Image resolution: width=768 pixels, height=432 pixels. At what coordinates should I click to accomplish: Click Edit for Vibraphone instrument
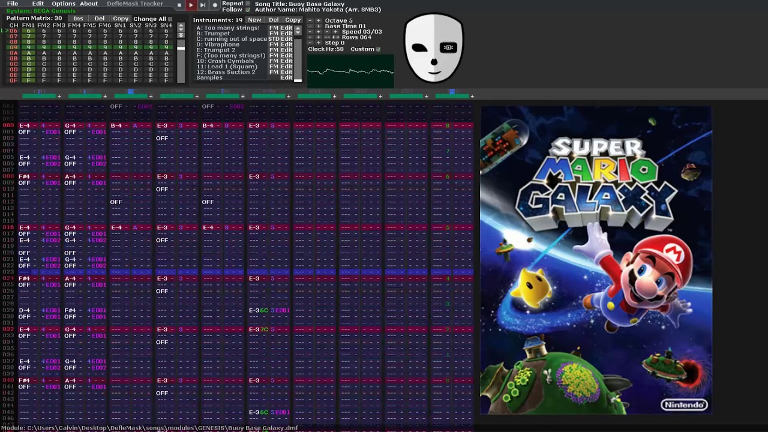pos(287,44)
